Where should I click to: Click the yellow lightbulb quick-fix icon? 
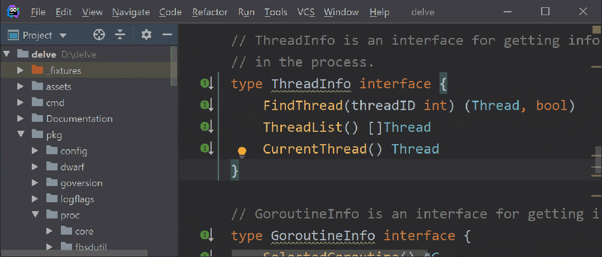[242, 151]
